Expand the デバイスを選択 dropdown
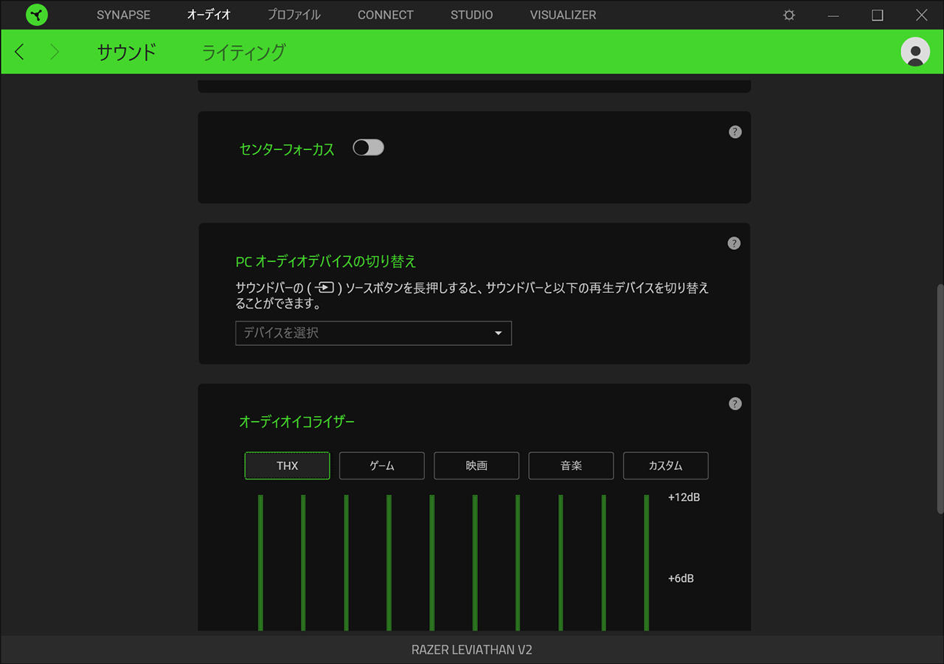This screenshot has height=664, width=944. click(373, 333)
